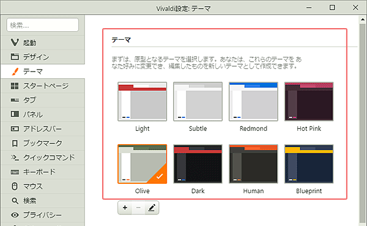
Task: Open the キーボード settings section
Action: [x=43, y=172]
